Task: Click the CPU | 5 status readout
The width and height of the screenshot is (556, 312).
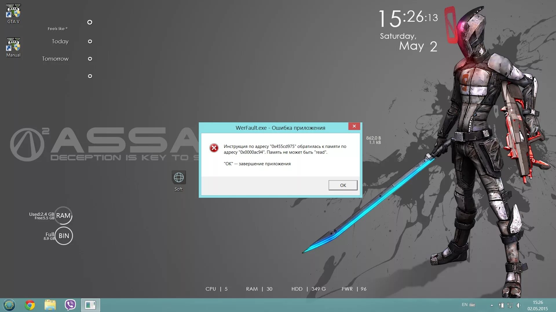Action: (x=217, y=289)
